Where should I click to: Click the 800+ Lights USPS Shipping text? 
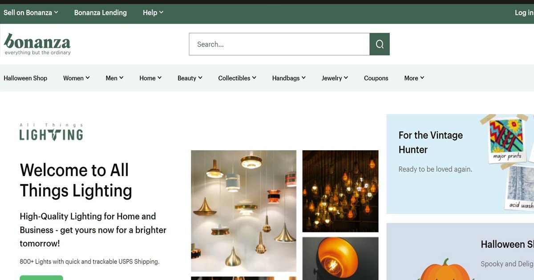(x=89, y=261)
